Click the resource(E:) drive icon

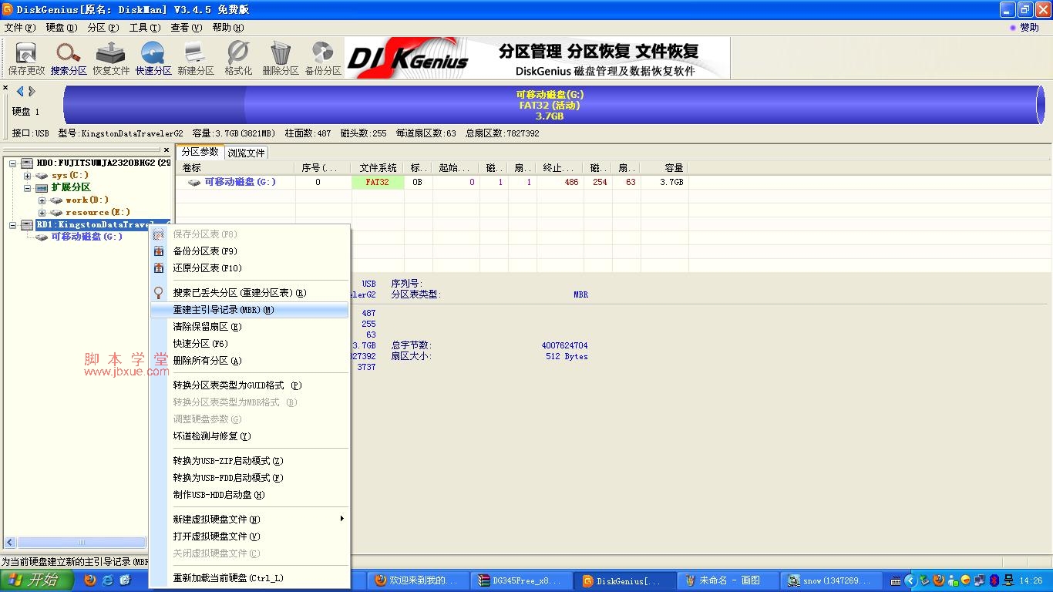click(x=56, y=213)
